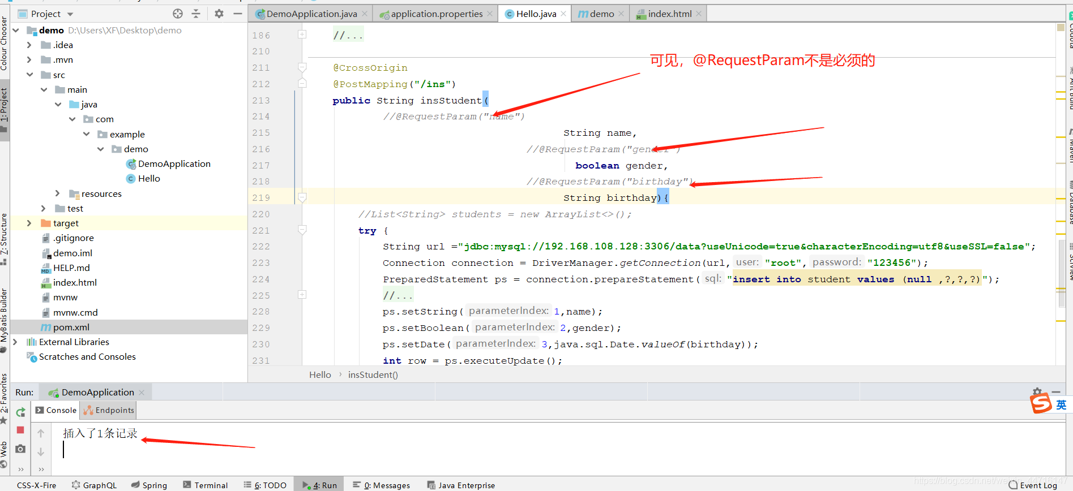The width and height of the screenshot is (1073, 491).
Task: Select HELP.md file in tree
Action: pos(66,268)
